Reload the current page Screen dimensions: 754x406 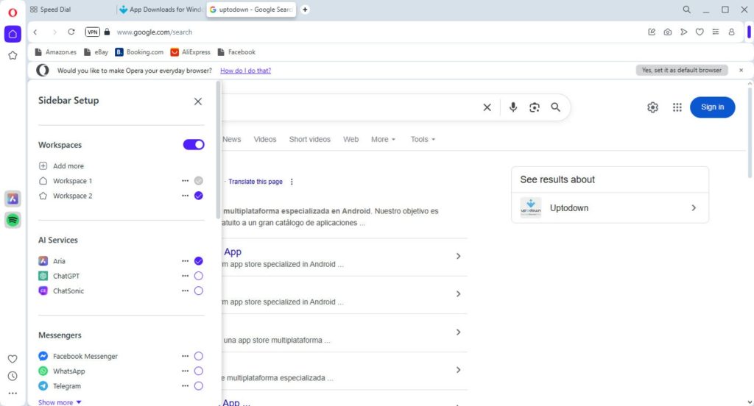71,32
